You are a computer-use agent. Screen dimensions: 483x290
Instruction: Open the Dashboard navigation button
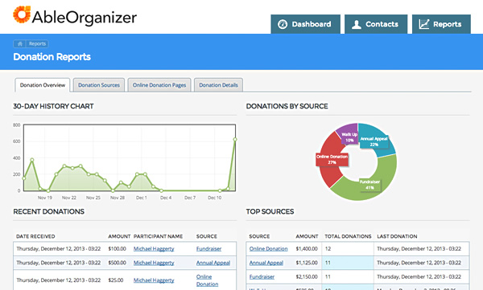[306, 24]
